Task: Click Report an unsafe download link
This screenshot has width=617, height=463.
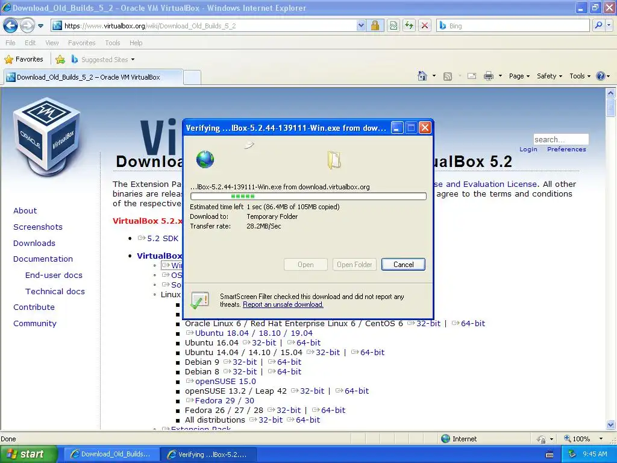Action: 283,304
